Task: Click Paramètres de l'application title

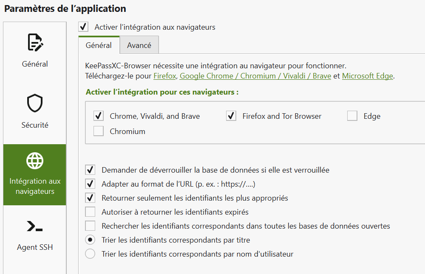Action: (65, 8)
